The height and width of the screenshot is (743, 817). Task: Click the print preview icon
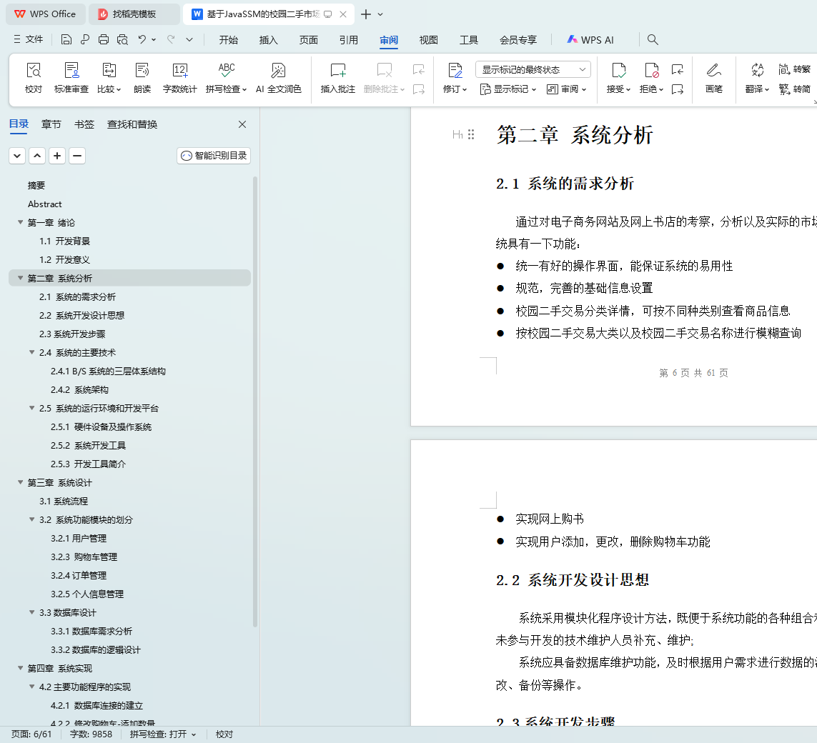(x=122, y=39)
